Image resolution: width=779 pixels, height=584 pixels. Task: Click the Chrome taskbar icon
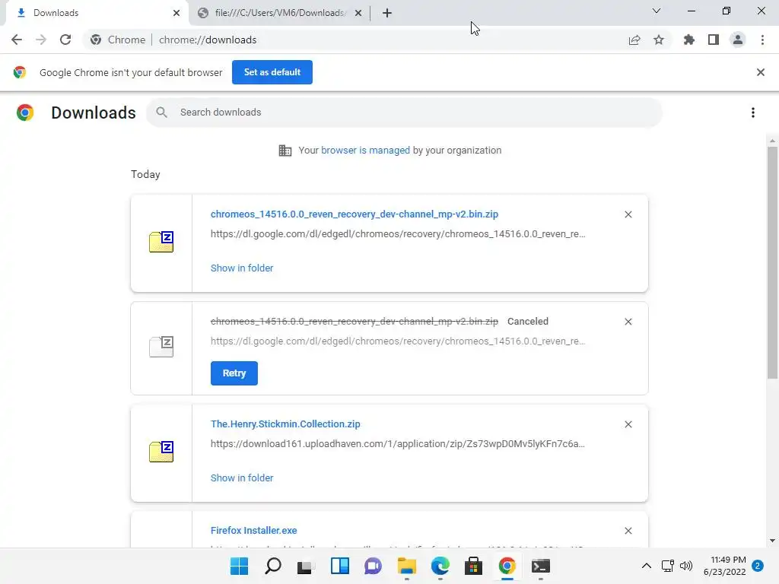pyautogui.click(x=507, y=566)
